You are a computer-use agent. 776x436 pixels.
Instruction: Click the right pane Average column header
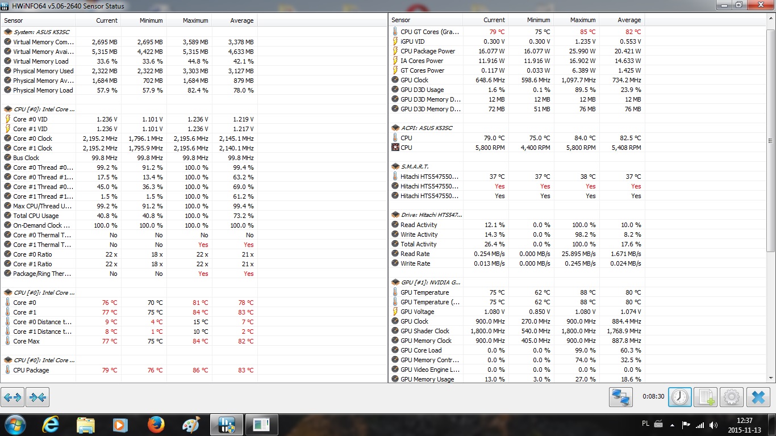coord(622,20)
